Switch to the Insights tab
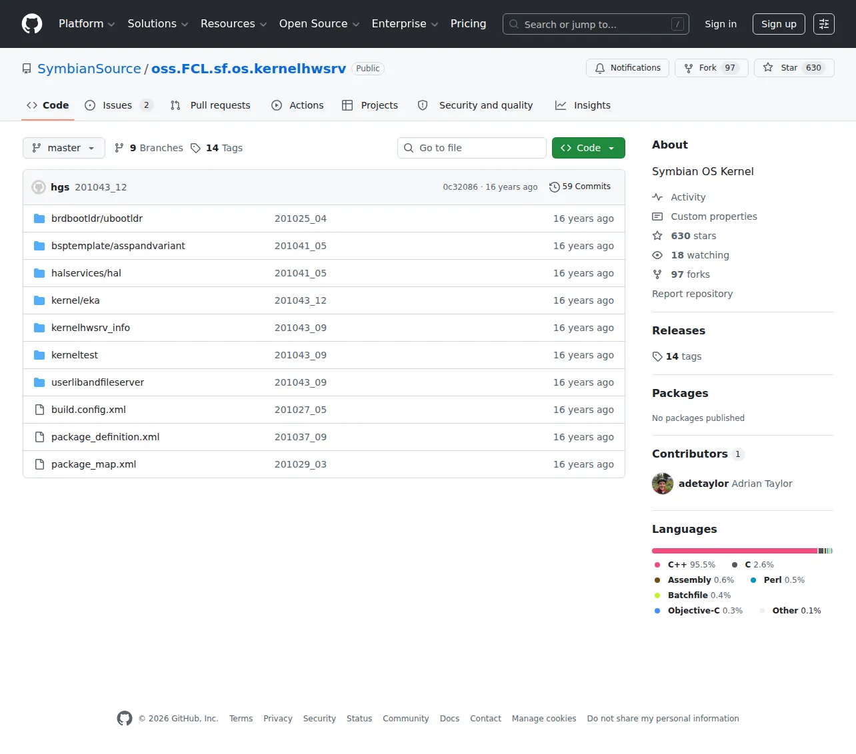Viewport: 856px width, 754px height. click(x=583, y=105)
